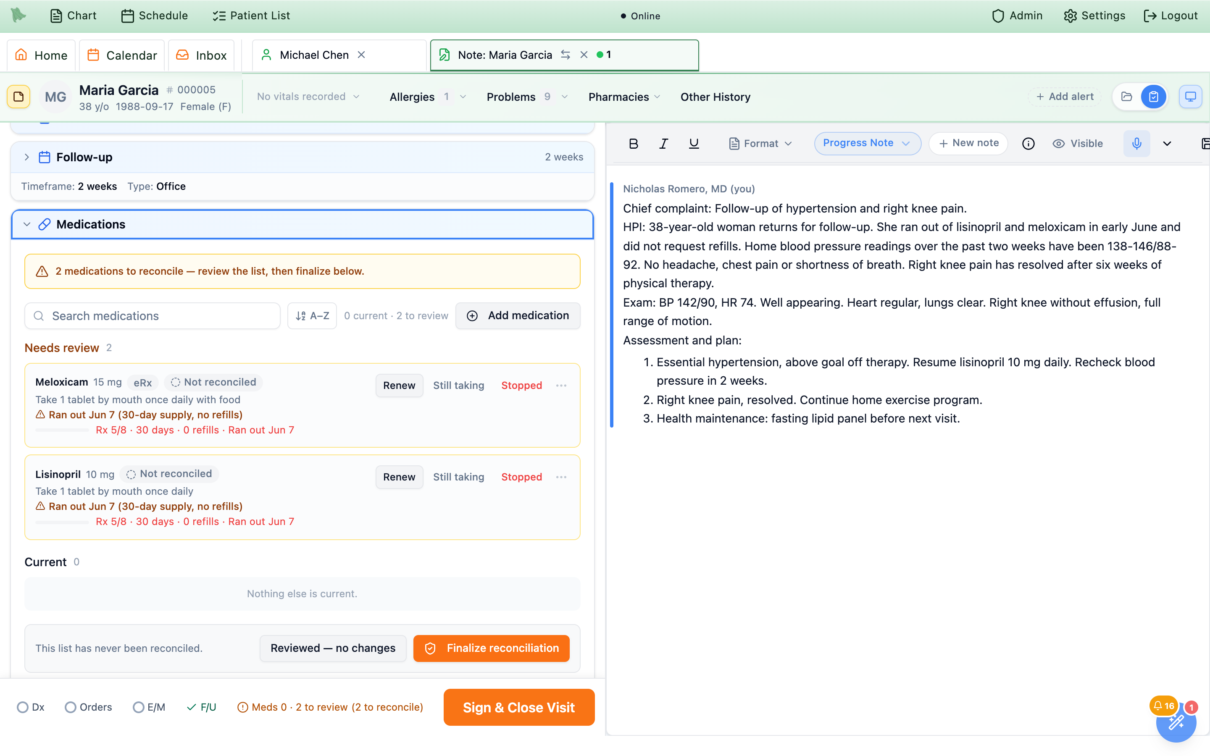The width and height of the screenshot is (1210, 756).
Task: Switch to the Calendar tab
Action: (x=122, y=55)
